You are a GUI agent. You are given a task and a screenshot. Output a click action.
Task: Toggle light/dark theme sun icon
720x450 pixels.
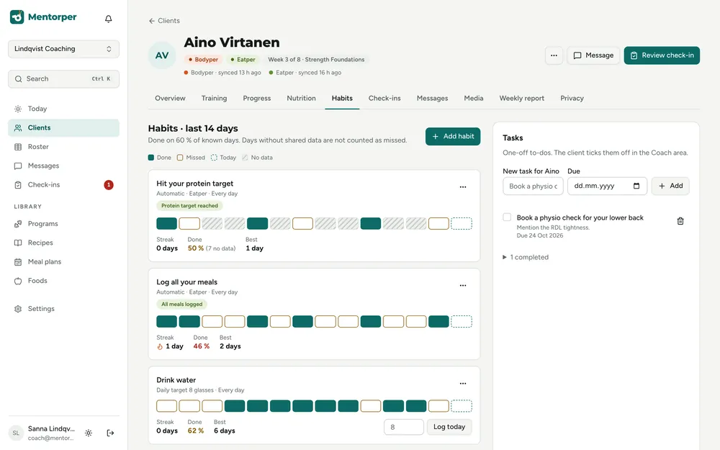[89, 433]
